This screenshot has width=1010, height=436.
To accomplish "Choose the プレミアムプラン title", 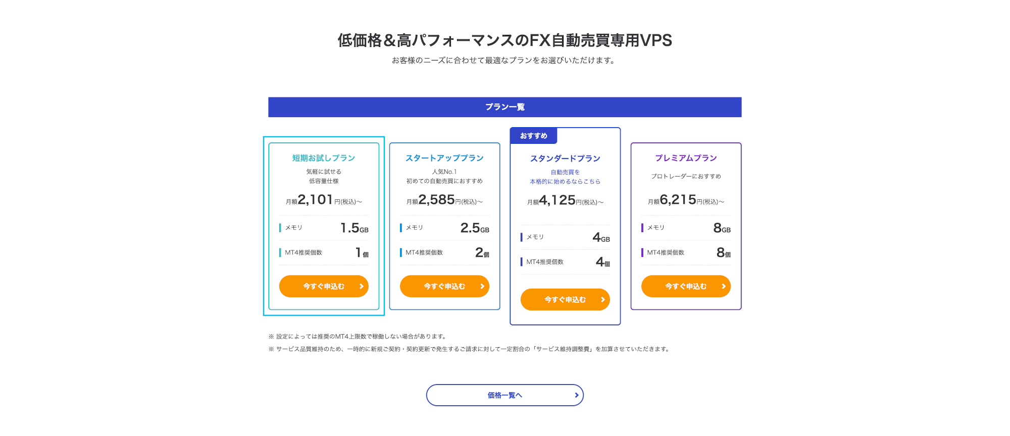I will click(686, 158).
